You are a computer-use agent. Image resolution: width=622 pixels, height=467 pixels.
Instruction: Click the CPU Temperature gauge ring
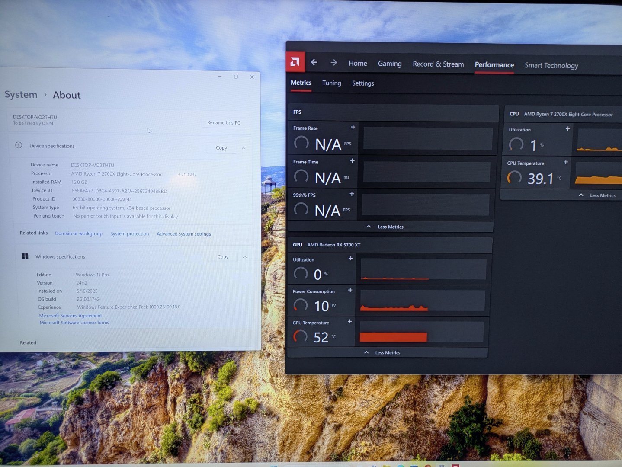tap(514, 177)
